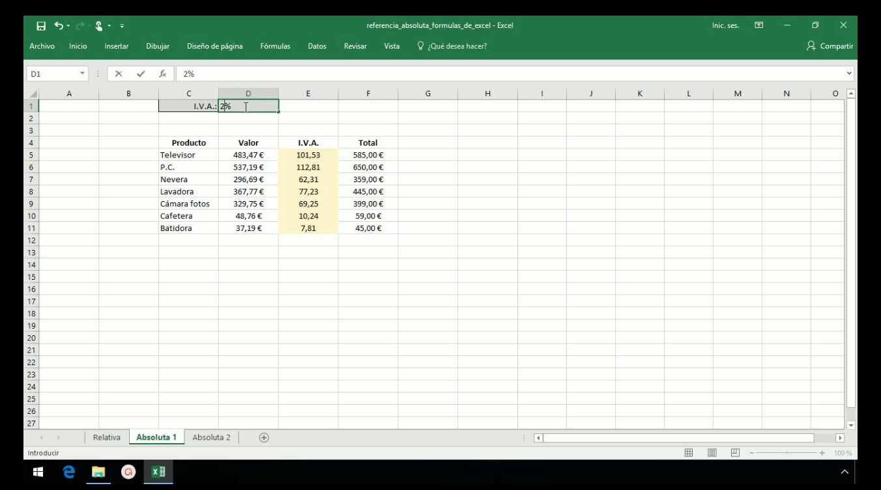
Task: Open the Insertar ribbon tab
Action: [x=117, y=46]
